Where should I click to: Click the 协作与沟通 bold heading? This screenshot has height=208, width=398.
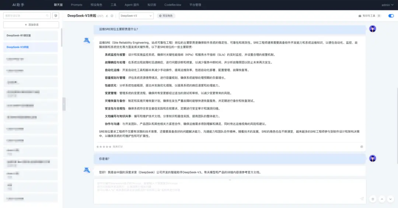tap(112, 124)
